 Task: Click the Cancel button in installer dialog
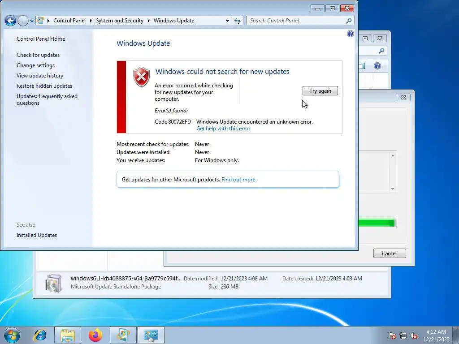pos(390,254)
